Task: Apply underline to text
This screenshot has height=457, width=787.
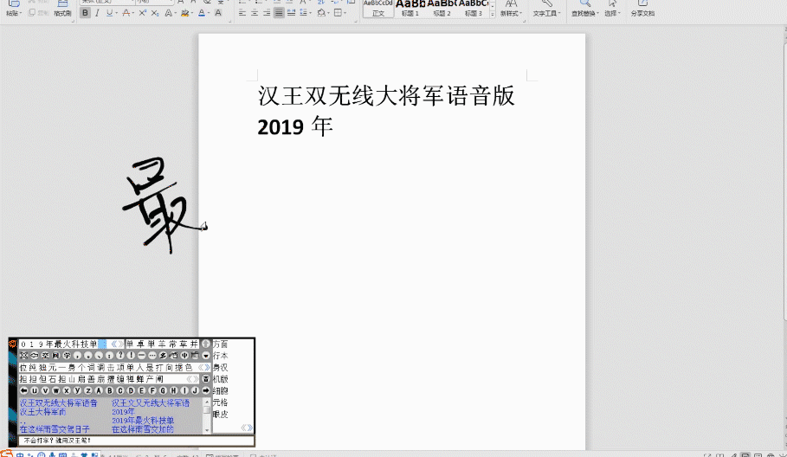Action: point(109,13)
